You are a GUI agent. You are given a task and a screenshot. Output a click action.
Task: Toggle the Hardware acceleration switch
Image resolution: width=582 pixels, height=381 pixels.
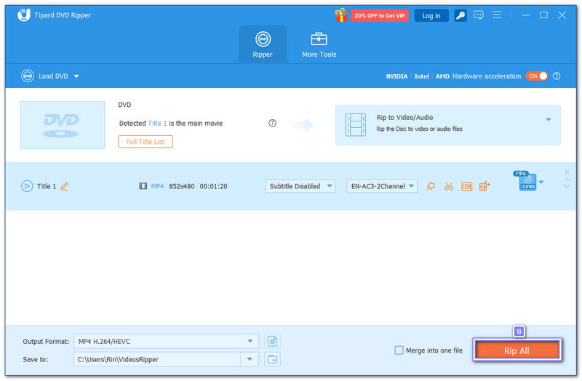pos(537,76)
